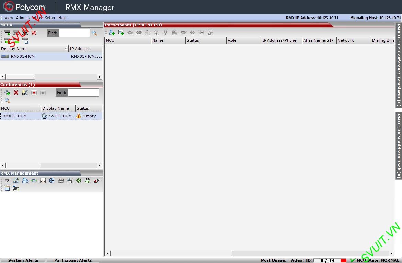Open the SIP Factories icon
This screenshot has width=402, height=263.
(x=87, y=181)
